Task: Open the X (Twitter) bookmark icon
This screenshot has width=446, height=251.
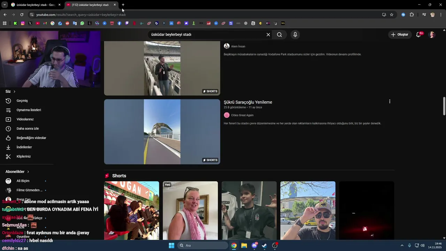Action: tap(30, 23)
